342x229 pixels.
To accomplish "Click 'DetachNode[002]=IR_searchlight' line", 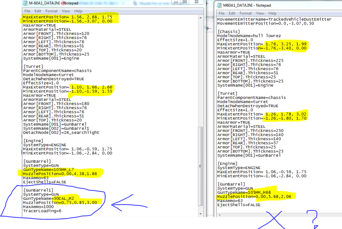I will pos(61,132).
